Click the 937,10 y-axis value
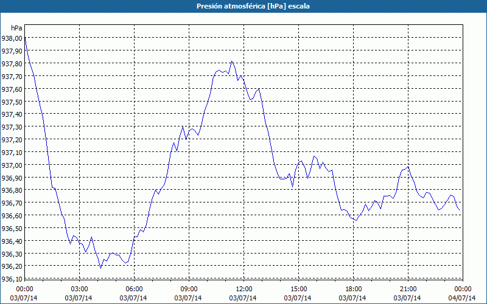Screen dimensions: 487x304 (12, 153)
